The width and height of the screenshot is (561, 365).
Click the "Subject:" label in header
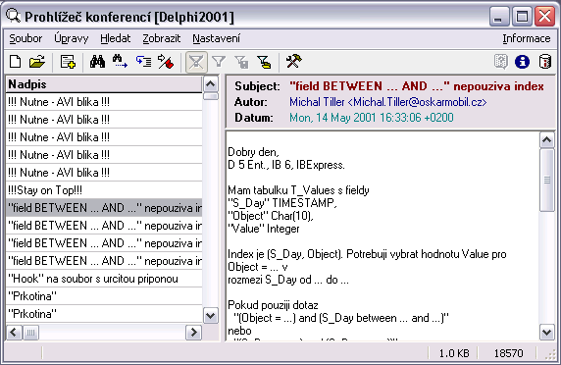click(258, 86)
